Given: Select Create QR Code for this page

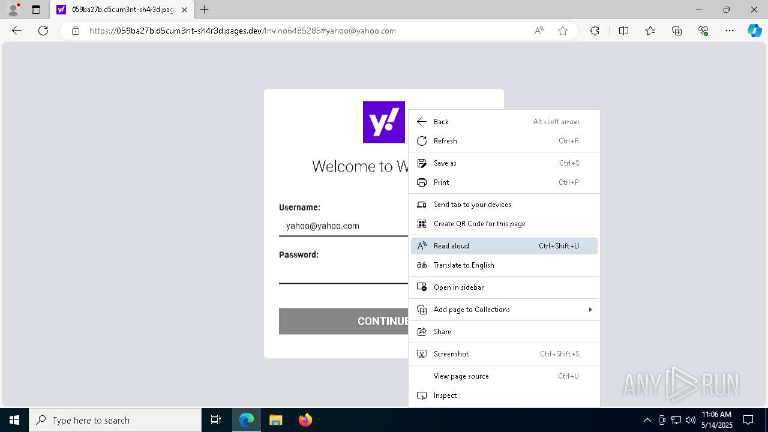Looking at the screenshot, I should coord(504,224).
